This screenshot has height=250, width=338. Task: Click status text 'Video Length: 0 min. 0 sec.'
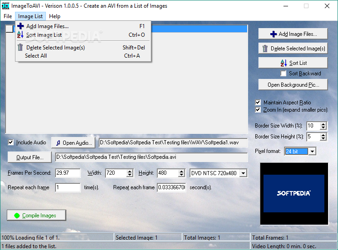tap(284, 246)
